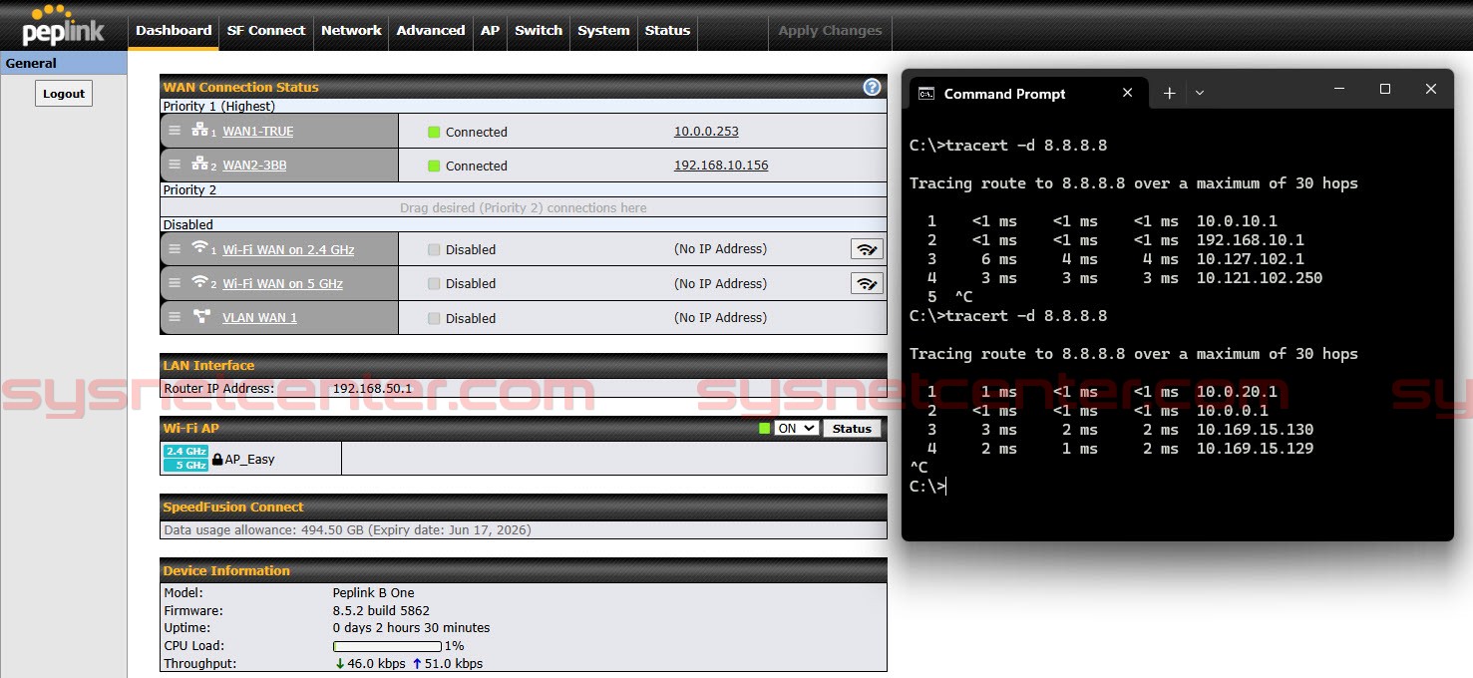The width and height of the screenshot is (1473, 678).
Task: Click the green Connected indicator for WAN1-TRUE
Action: pos(434,132)
